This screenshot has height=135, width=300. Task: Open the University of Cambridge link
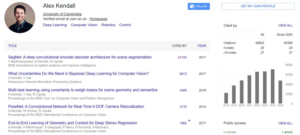pyautogui.click(x=62, y=14)
